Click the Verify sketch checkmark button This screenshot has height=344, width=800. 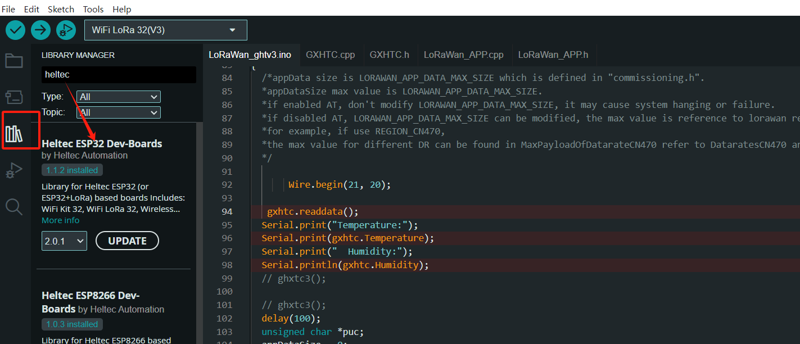[15, 30]
